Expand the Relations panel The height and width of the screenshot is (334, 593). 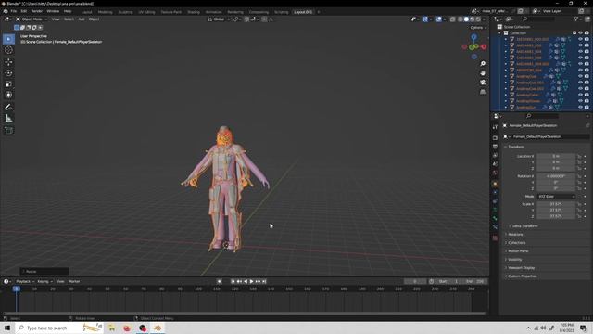click(x=515, y=235)
